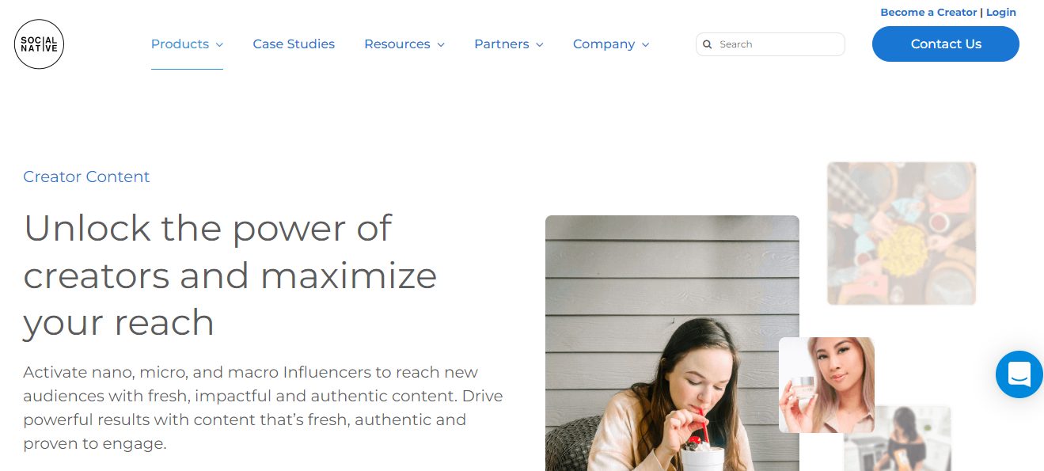Open the Case Studies page
The image size is (1044, 471).
click(294, 44)
